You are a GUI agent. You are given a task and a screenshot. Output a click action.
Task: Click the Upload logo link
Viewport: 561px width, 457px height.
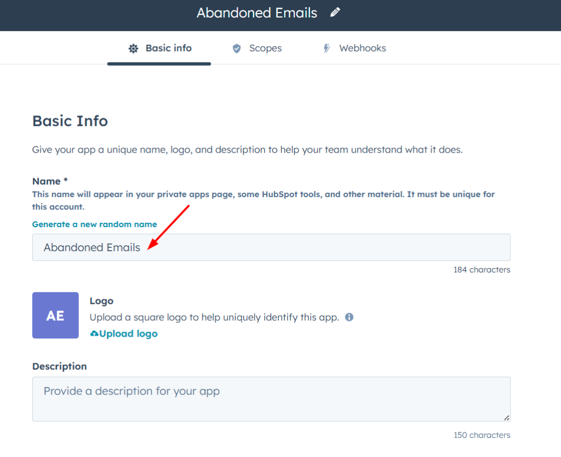[127, 333]
